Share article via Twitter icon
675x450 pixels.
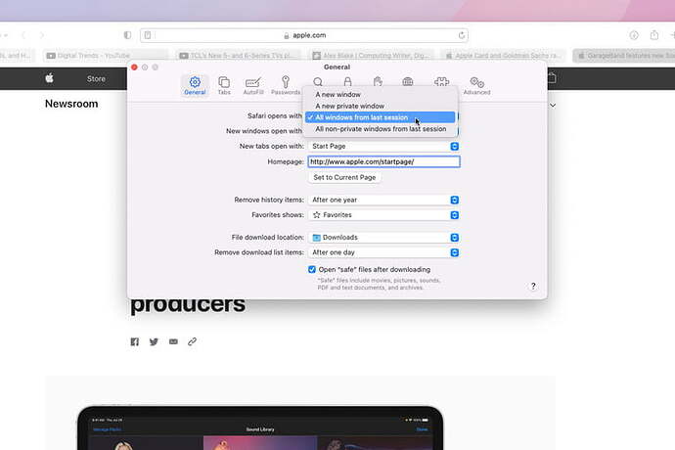(x=154, y=341)
